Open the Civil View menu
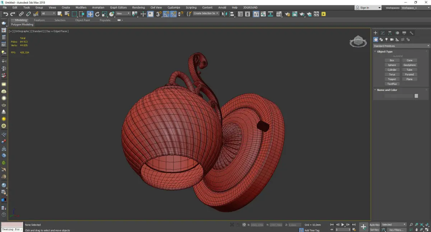The height and width of the screenshot is (232, 431). point(156,8)
